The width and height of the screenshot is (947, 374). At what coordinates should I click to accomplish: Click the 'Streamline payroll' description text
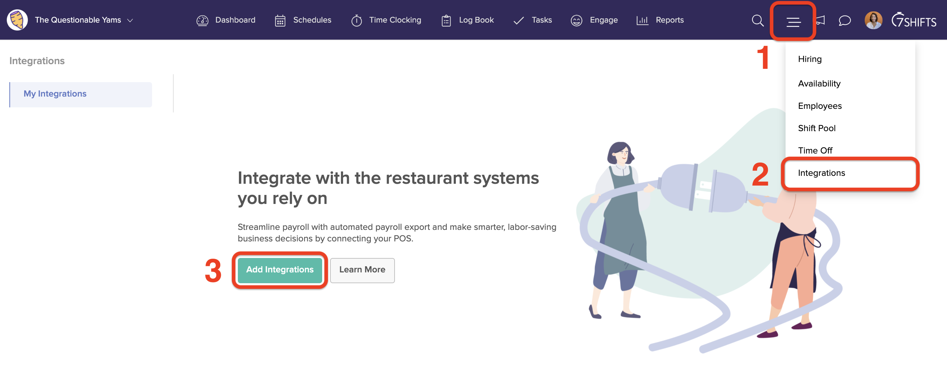[x=397, y=232]
